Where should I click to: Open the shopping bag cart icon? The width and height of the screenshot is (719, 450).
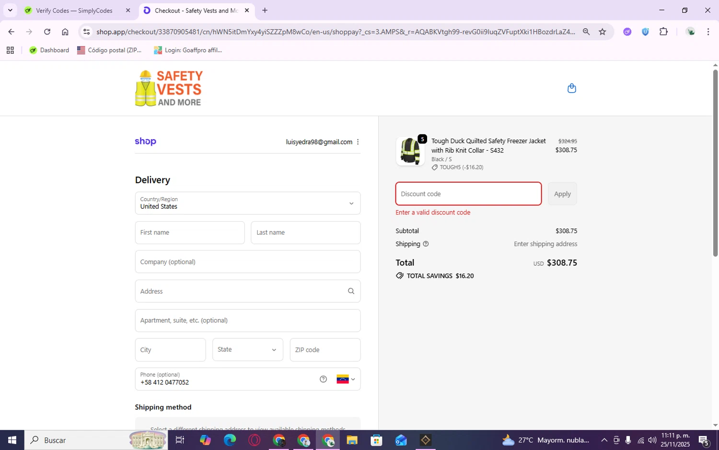coord(571,88)
